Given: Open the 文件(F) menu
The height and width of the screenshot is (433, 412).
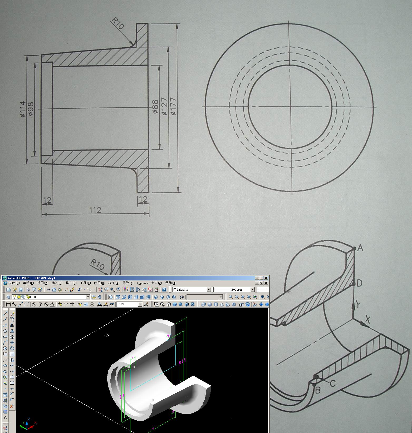Looking at the screenshot, I should pos(14,283).
